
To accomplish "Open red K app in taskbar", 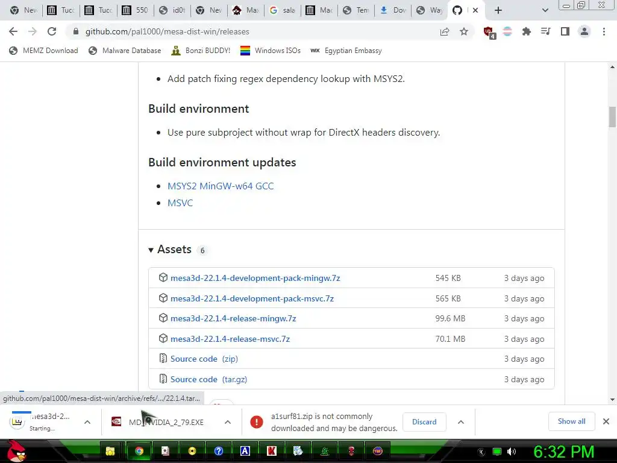I will [272, 451].
